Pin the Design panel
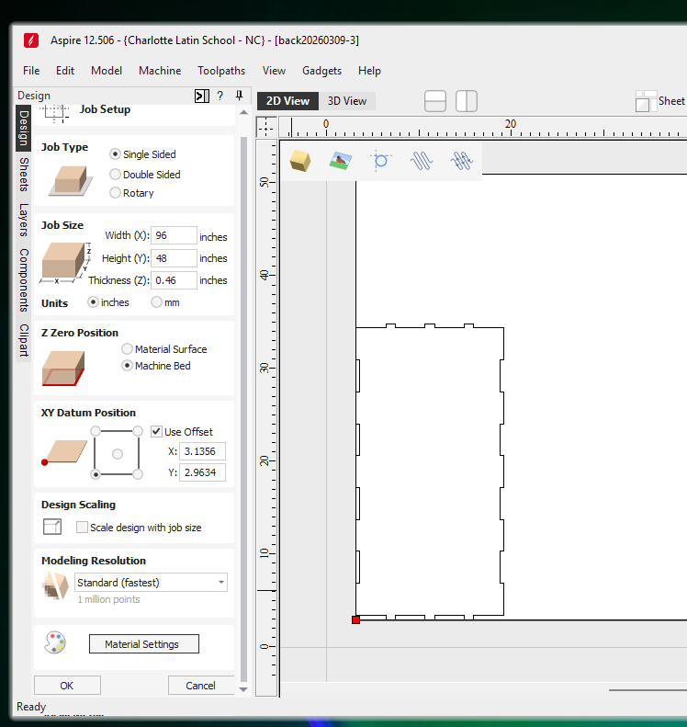 tap(239, 96)
